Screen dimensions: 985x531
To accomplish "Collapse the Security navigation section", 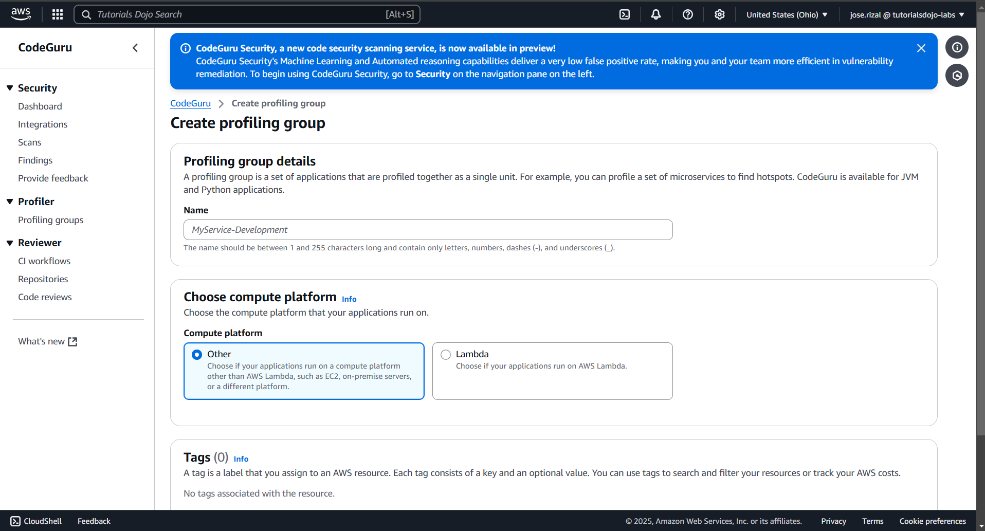I will [x=10, y=88].
